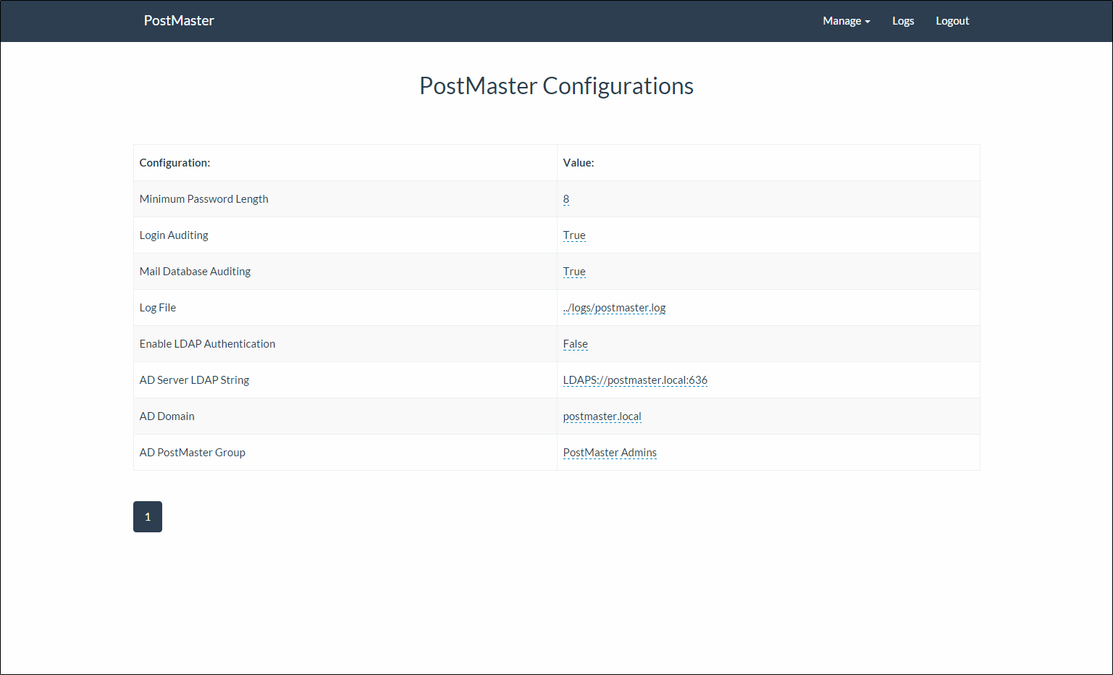Click the Value: column header
The width and height of the screenshot is (1113, 675).
coord(578,163)
